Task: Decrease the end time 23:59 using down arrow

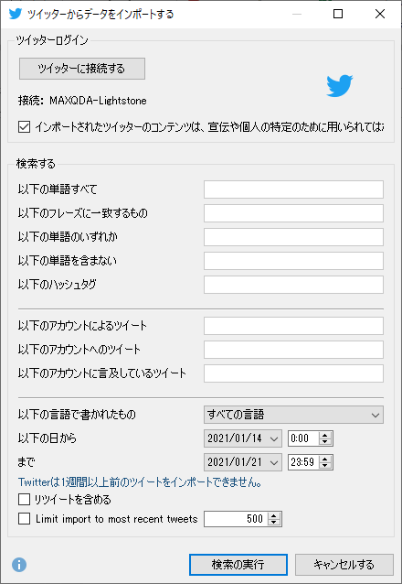Action: [x=325, y=466]
